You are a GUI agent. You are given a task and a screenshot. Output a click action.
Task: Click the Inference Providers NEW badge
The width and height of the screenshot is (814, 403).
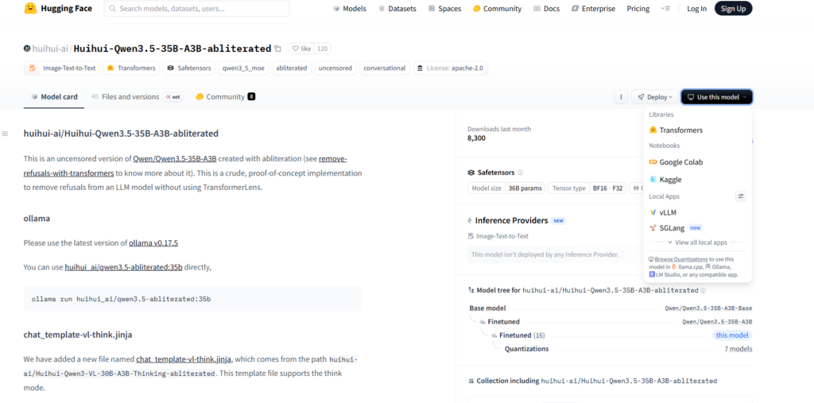558,221
